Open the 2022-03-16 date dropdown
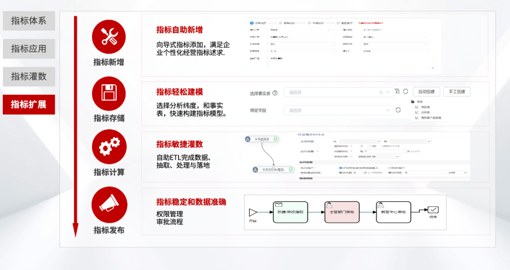510x270 pixels. (379, 156)
